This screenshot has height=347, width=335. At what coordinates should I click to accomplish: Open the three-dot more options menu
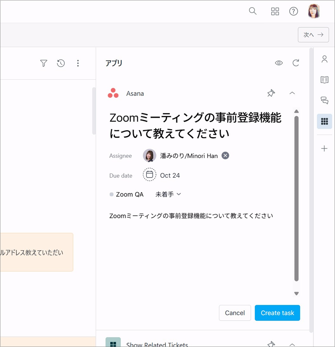tap(78, 63)
